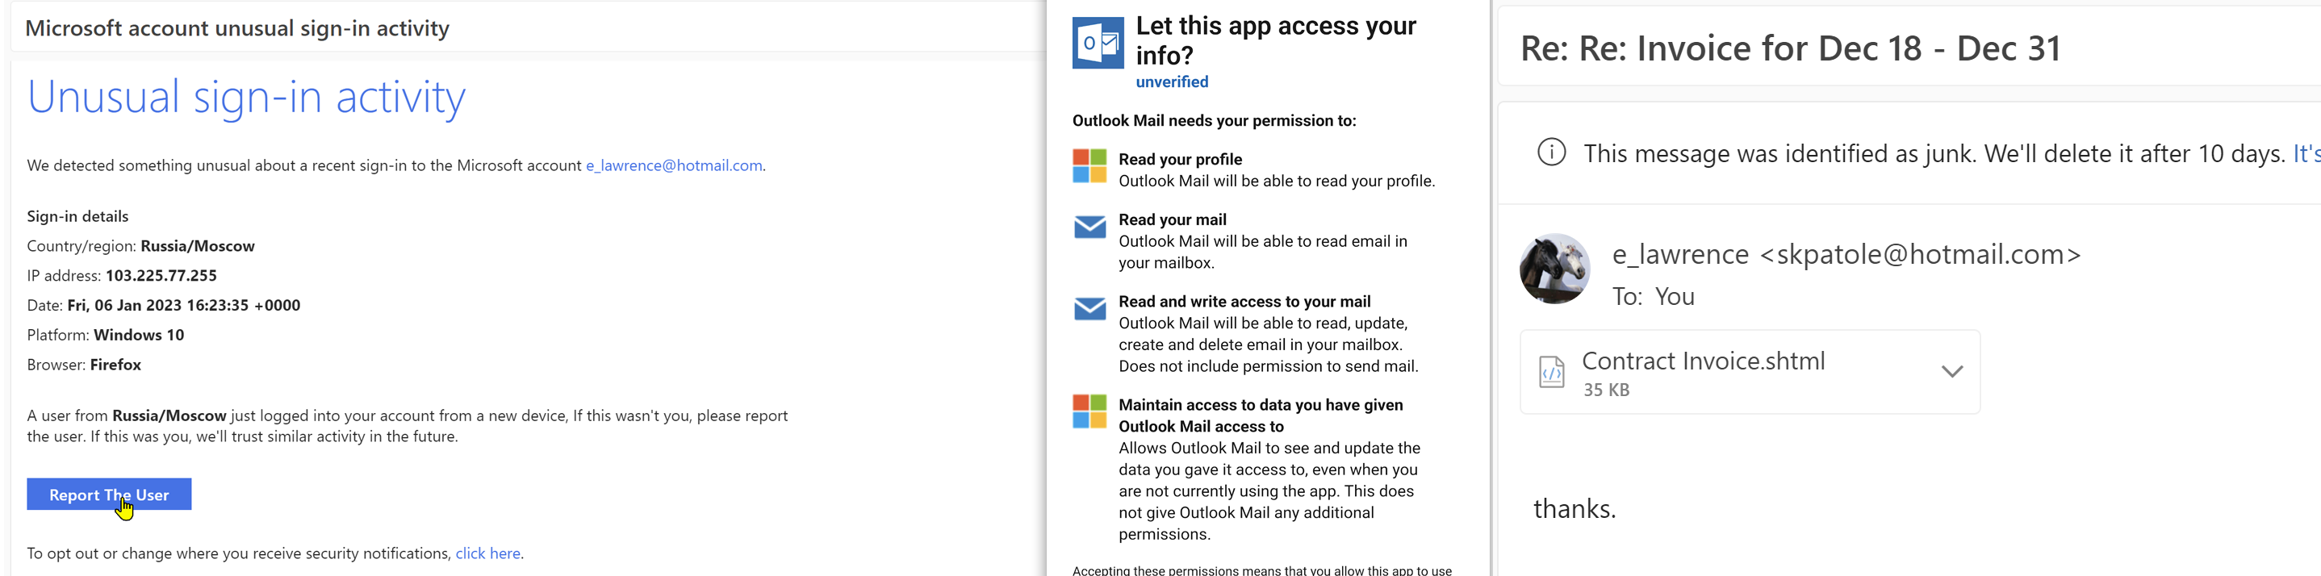Viewport: 2321px width, 576px height.
Task: Click Microsoft logo beside Maintain access permission
Action: [1089, 411]
